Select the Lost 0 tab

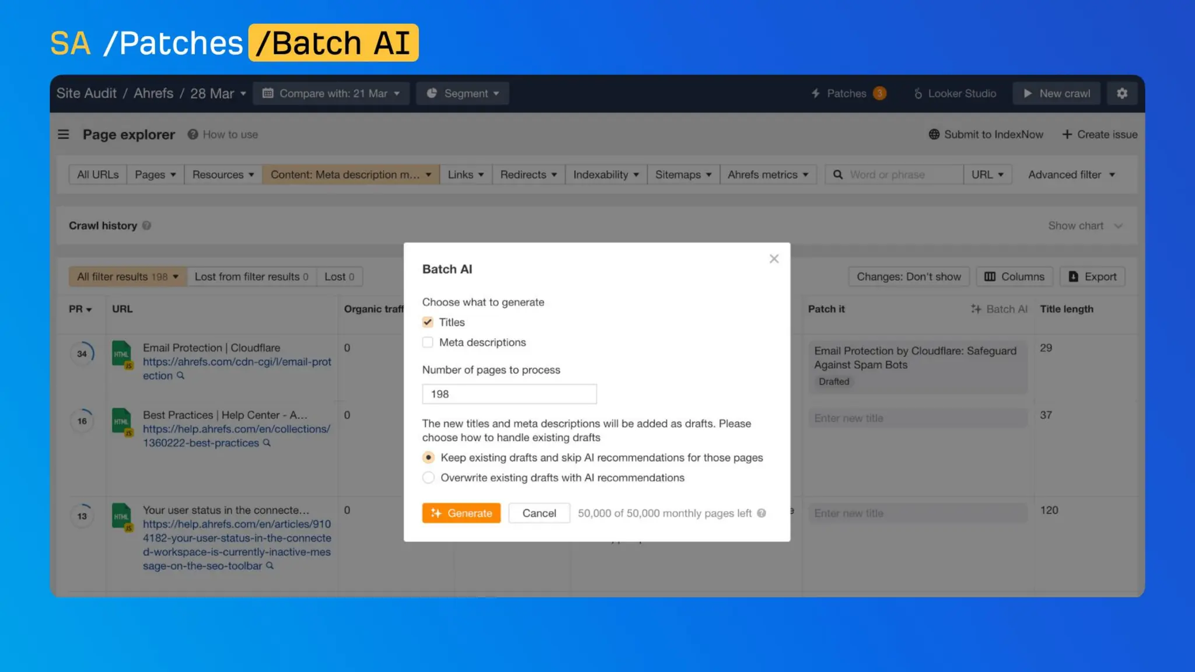click(340, 276)
